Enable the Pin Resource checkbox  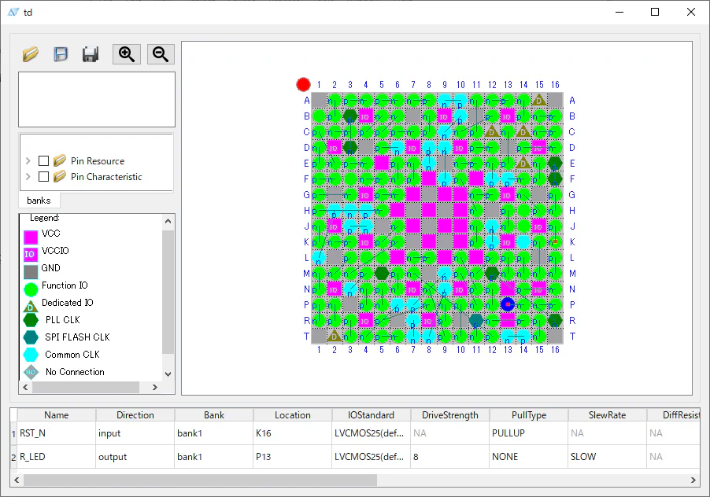point(44,161)
